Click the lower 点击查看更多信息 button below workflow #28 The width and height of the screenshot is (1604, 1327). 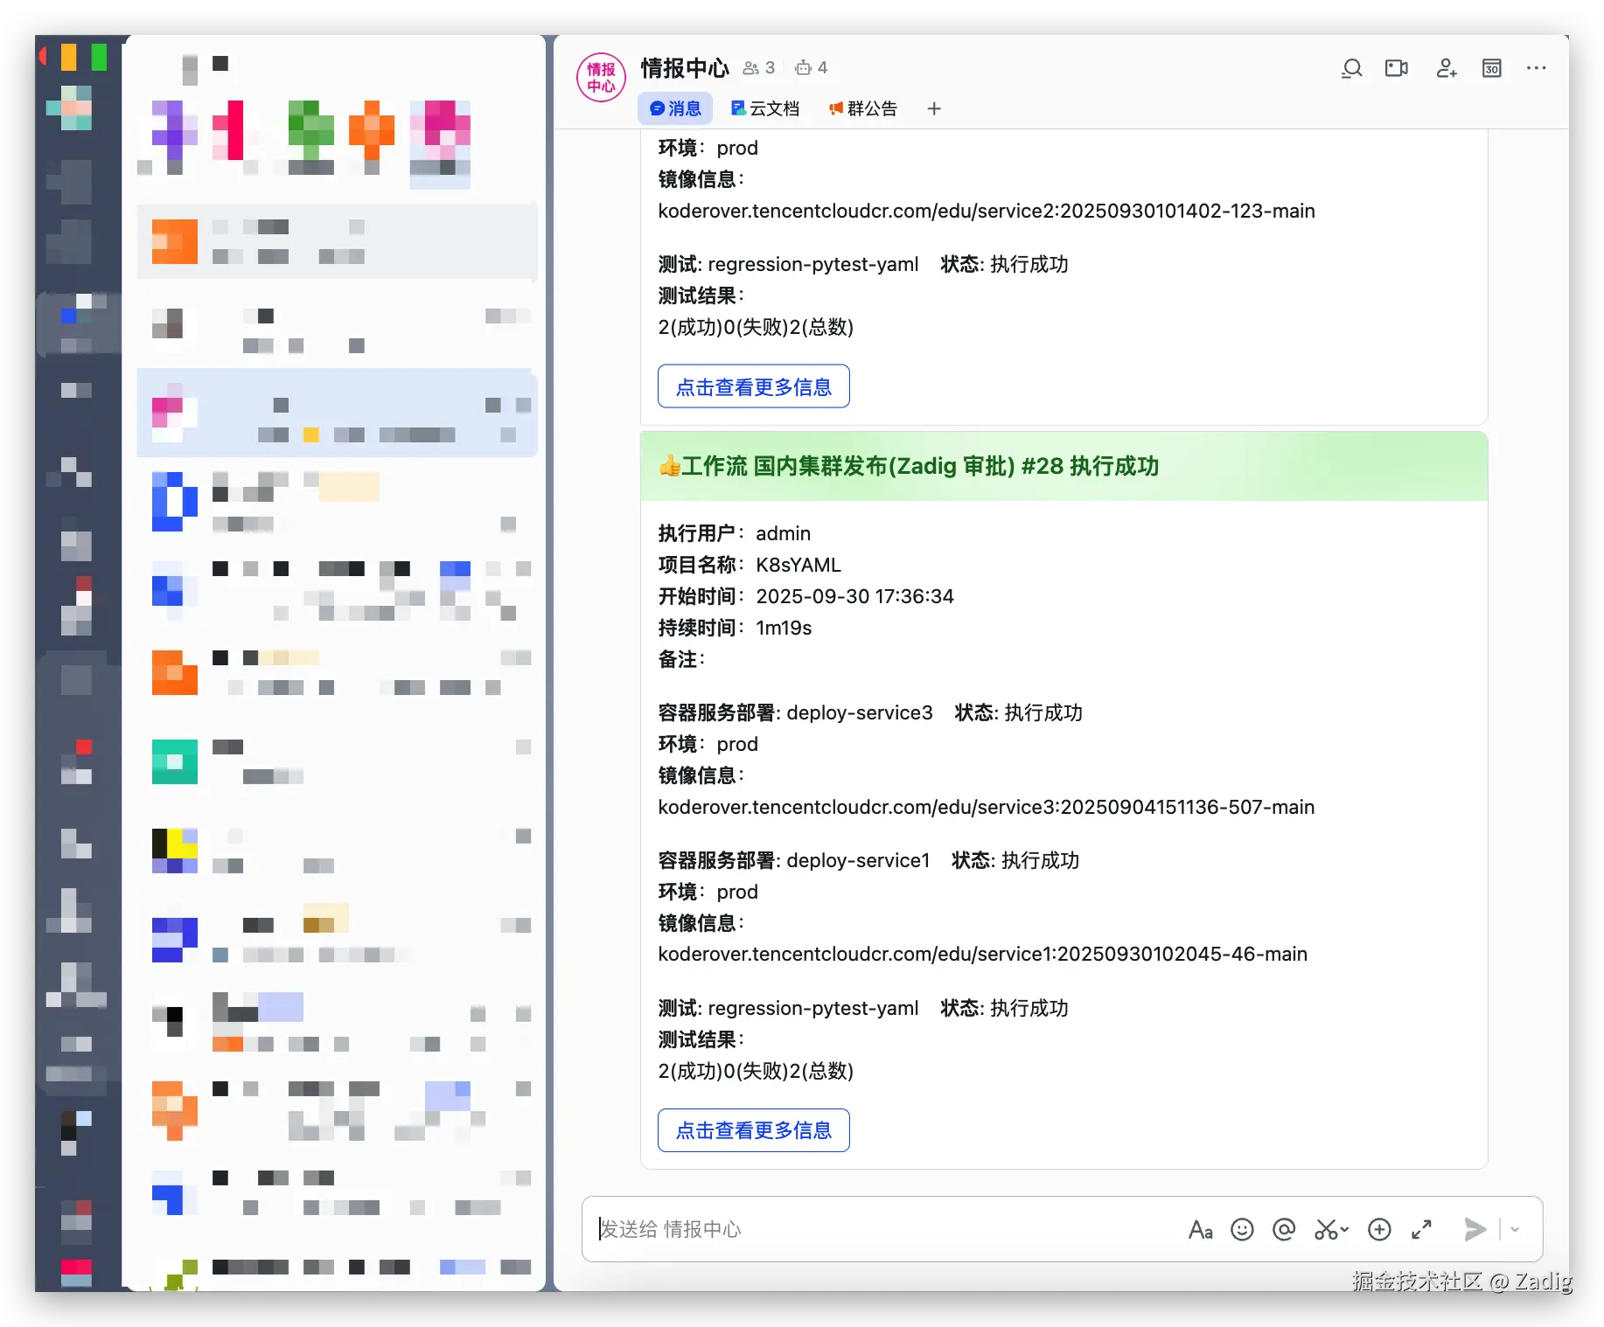pos(754,1130)
